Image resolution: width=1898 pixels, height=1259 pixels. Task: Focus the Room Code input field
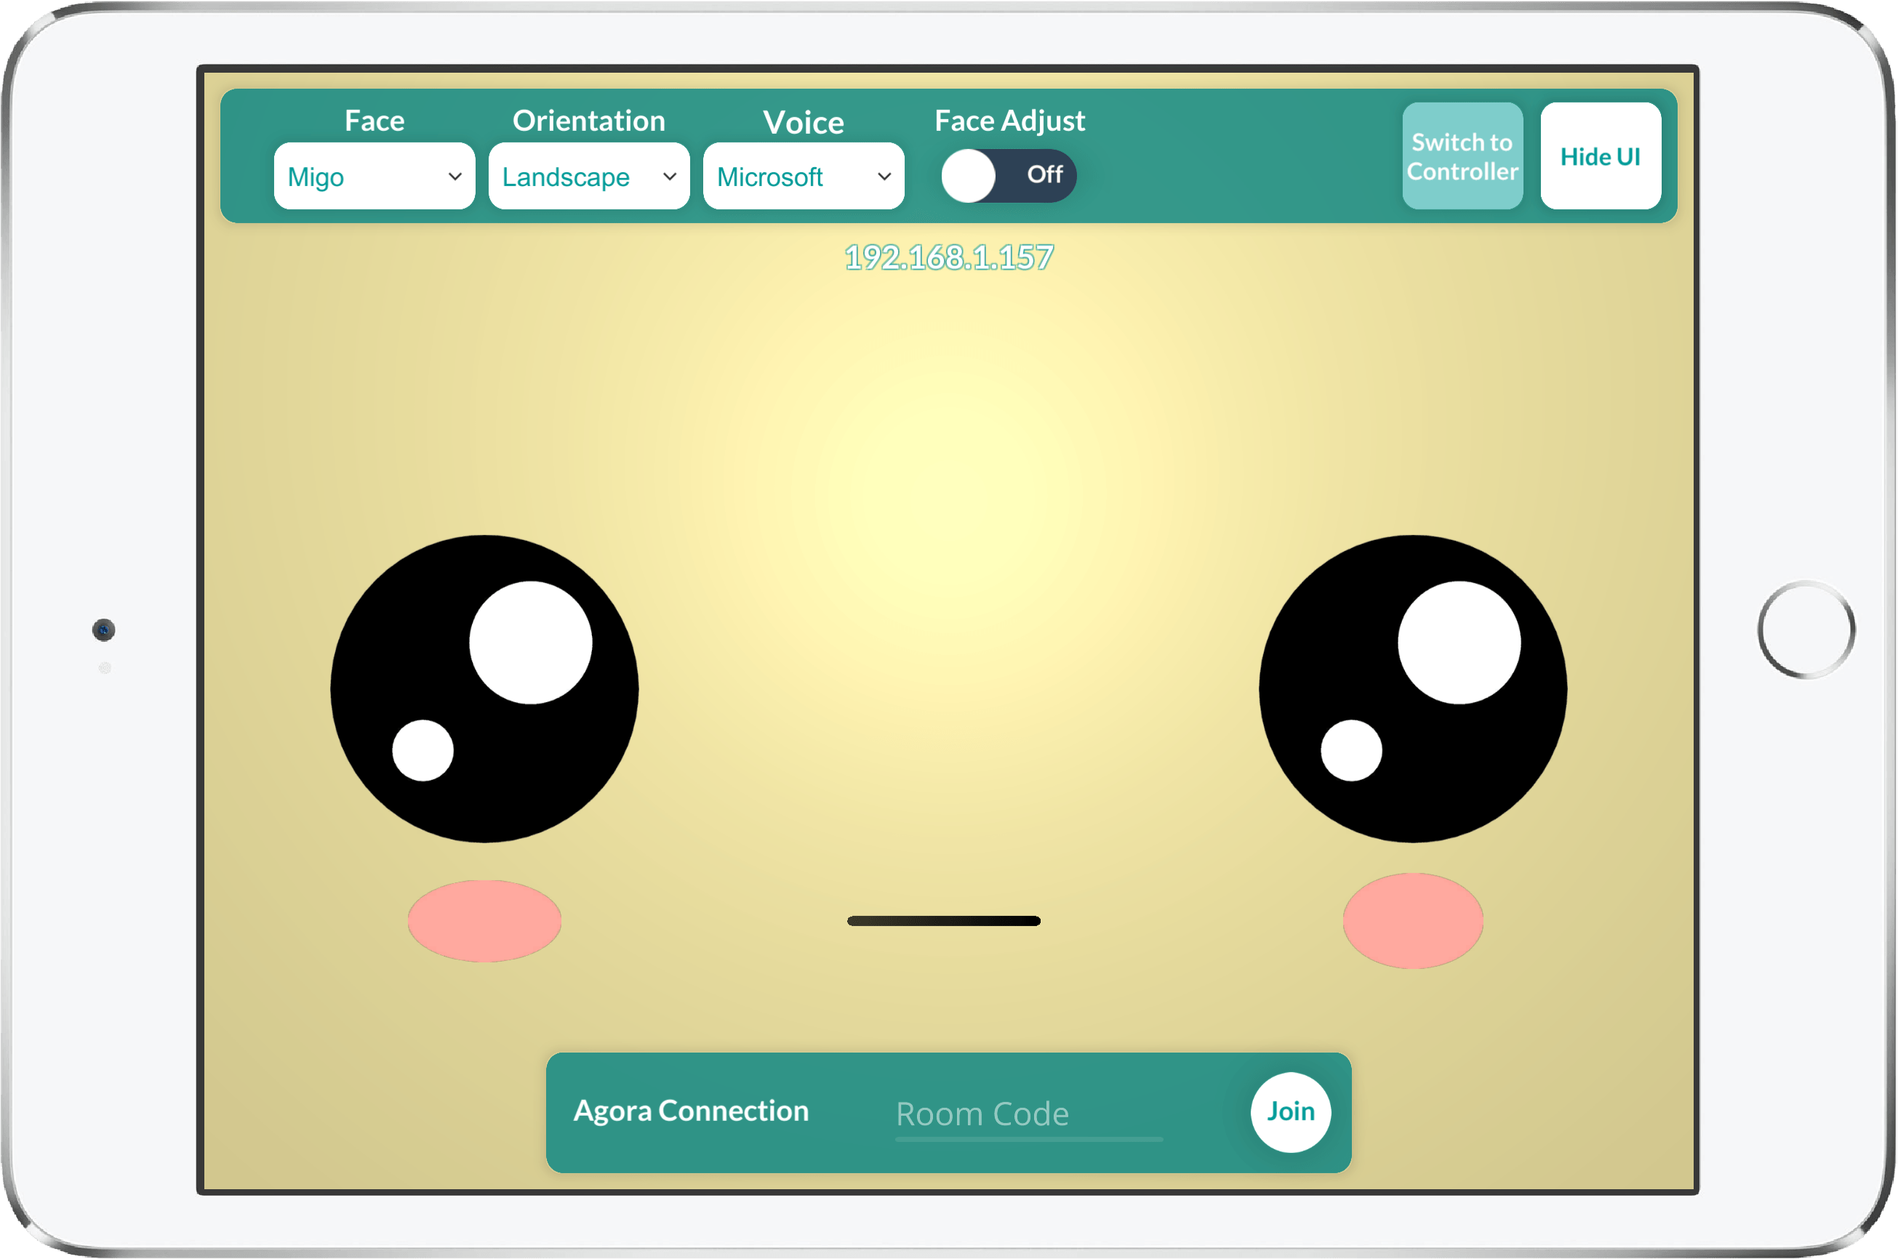point(1029,1114)
